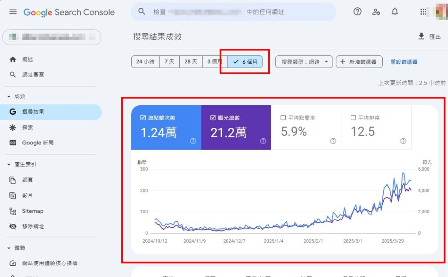Click the 2024/10/12 label on chart axis
Image resolution: width=448 pixels, height=277 pixels.
tap(155, 241)
